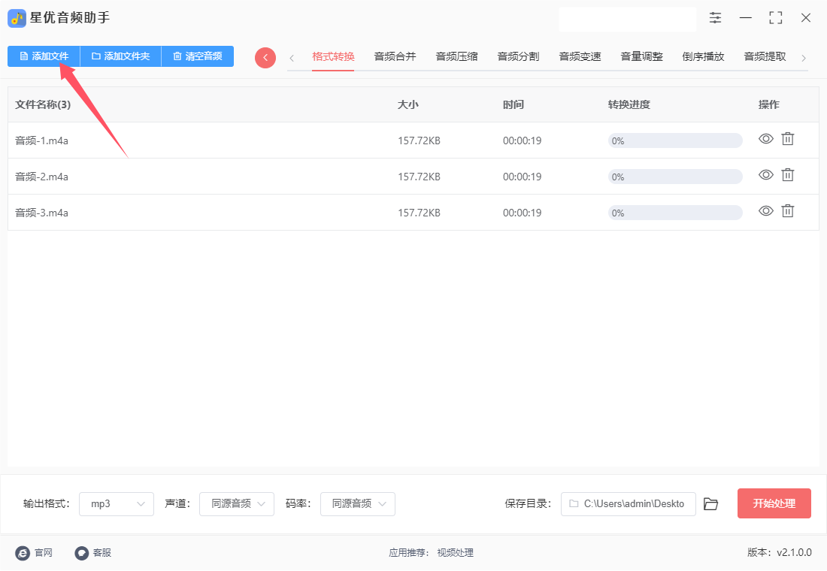Image resolution: width=827 pixels, height=571 pixels.
Task: Click the 保存目录 path field
Action: (629, 504)
